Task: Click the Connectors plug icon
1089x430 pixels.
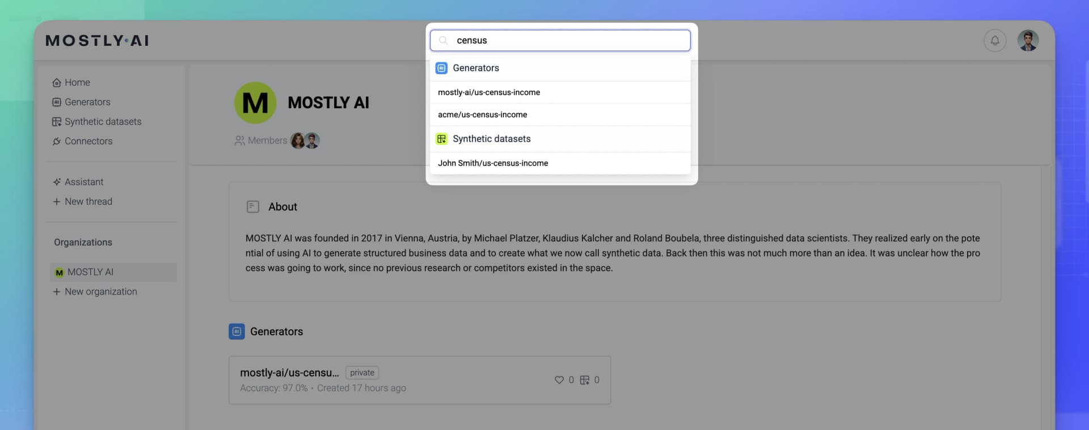Action: (57, 141)
